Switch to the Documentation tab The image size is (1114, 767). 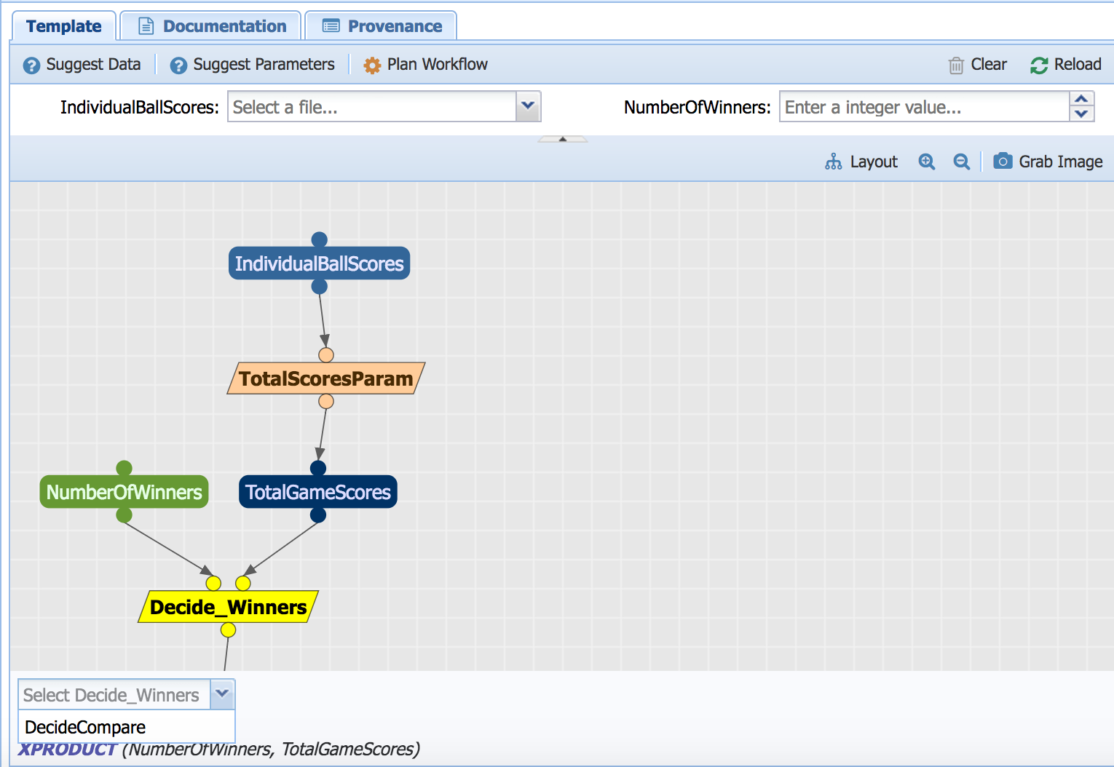click(x=211, y=26)
